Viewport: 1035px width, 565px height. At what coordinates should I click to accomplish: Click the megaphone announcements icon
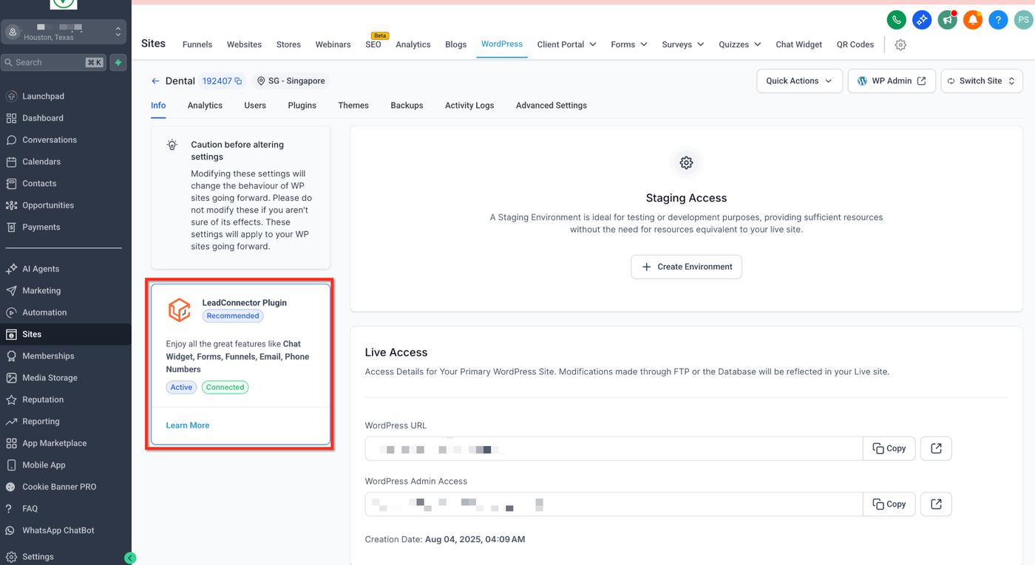(947, 20)
